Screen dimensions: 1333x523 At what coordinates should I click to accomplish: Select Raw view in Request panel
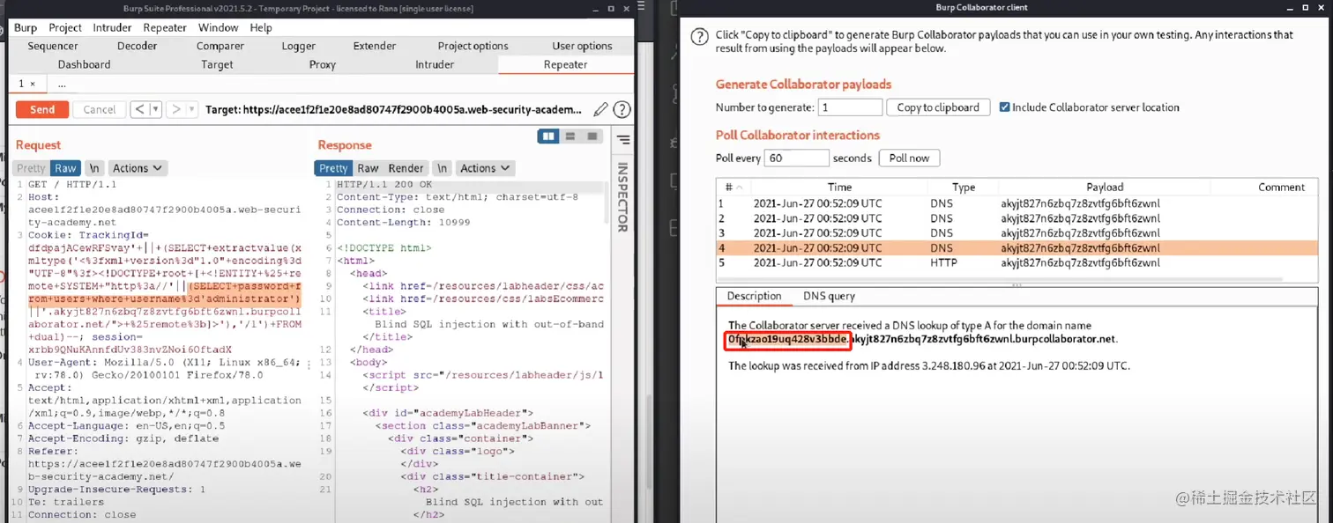coord(64,168)
